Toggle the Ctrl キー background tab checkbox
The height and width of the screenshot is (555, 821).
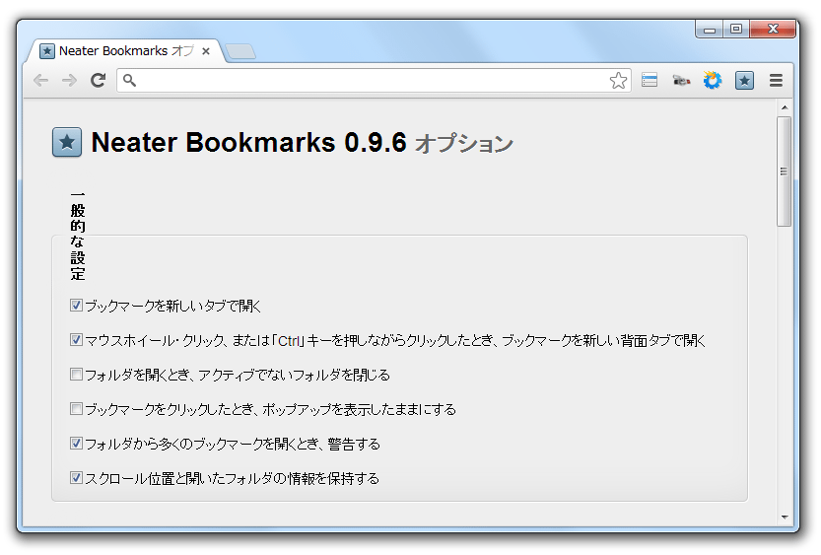pos(76,340)
